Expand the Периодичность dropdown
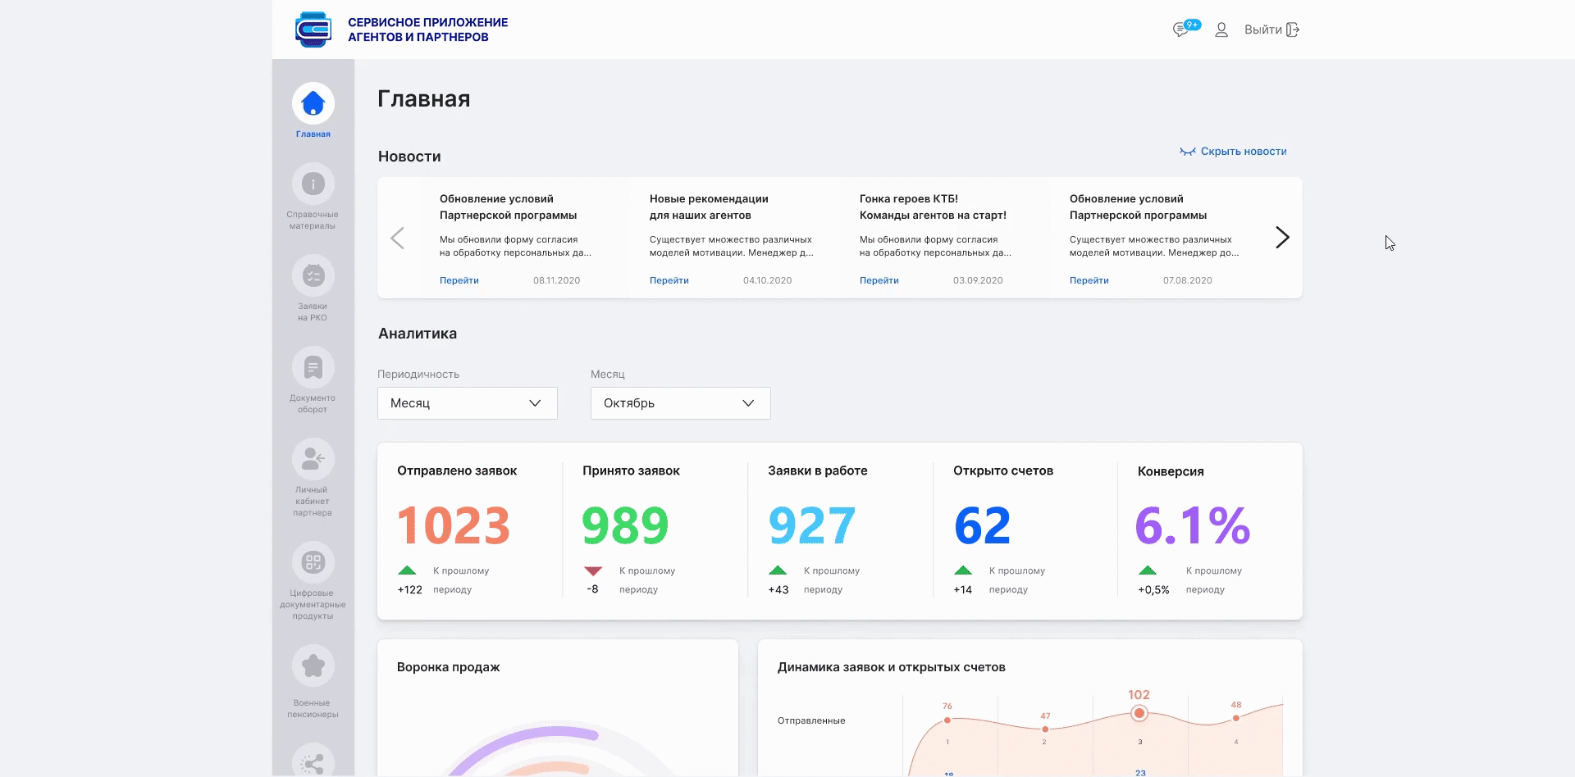The image size is (1575, 777). tap(467, 403)
